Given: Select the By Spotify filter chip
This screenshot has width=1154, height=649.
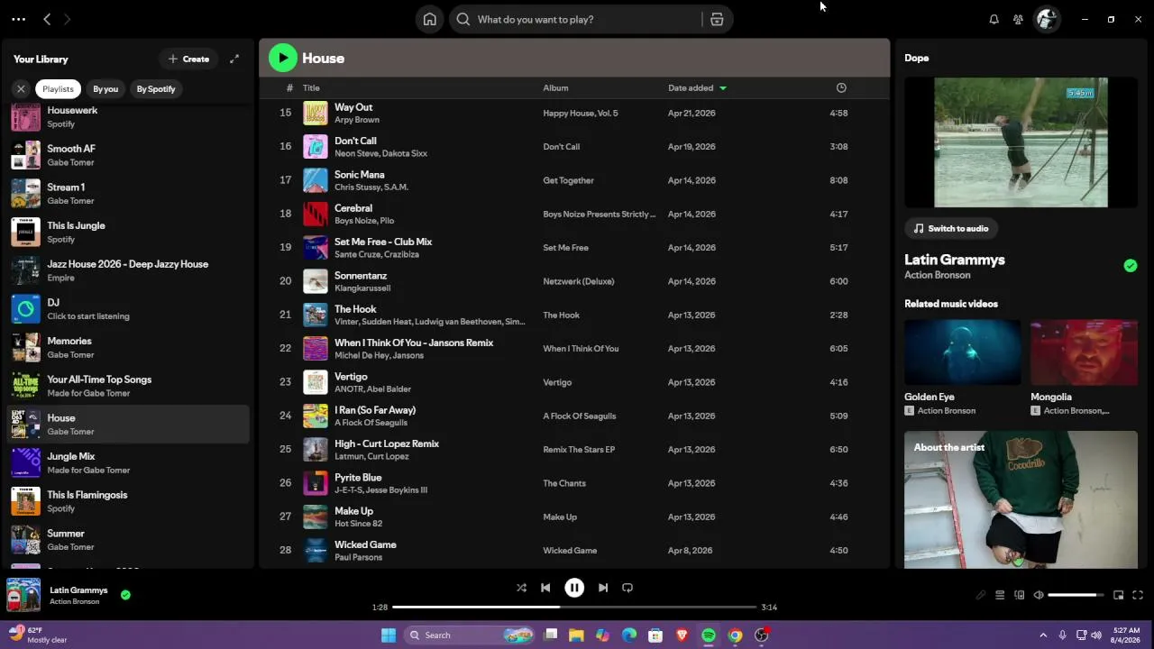Looking at the screenshot, I should coord(156,88).
